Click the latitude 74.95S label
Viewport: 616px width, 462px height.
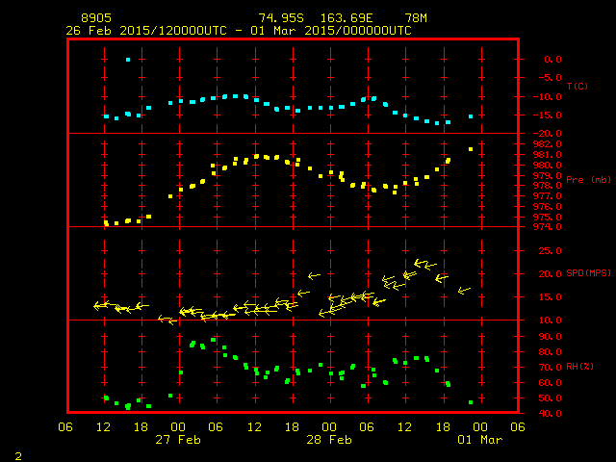pyautogui.click(x=281, y=18)
